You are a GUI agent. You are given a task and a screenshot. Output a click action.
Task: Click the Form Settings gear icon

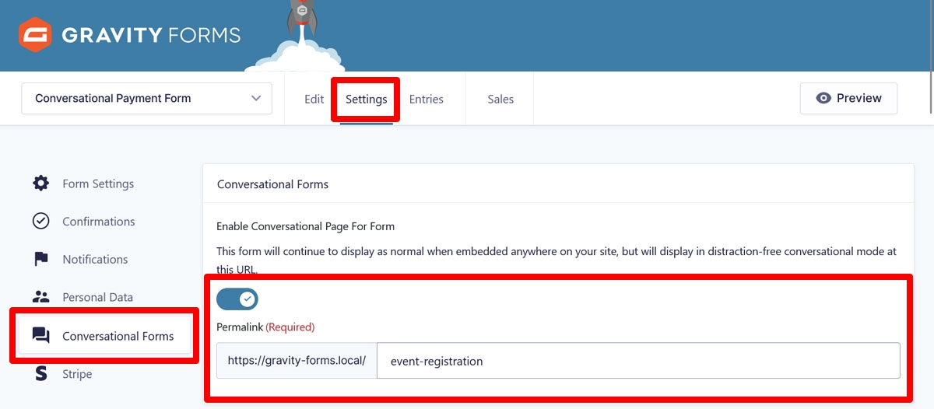coord(40,184)
